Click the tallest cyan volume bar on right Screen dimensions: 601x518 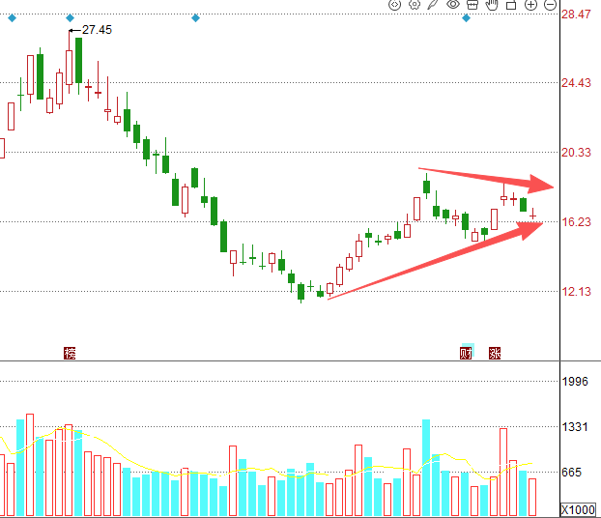426,468
